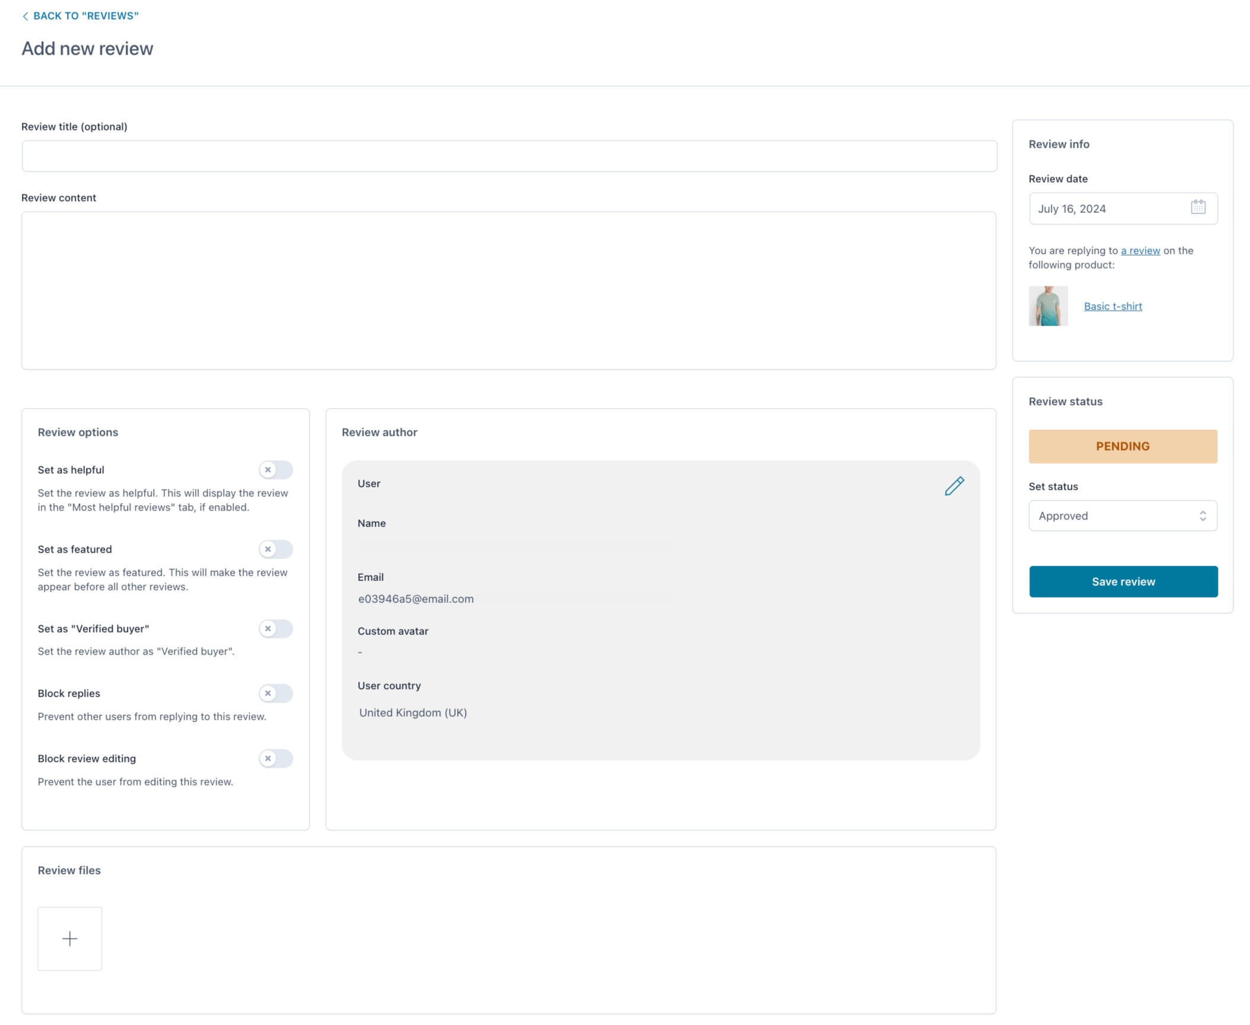Toggle the Set as helpful switch
The width and height of the screenshot is (1250, 1025).
tap(276, 470)
